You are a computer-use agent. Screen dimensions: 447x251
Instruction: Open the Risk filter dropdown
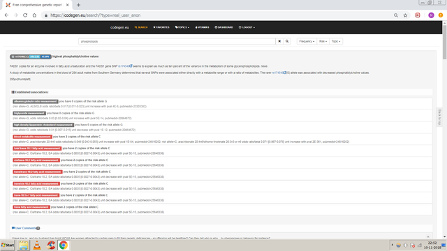click(x=323, y=41)
